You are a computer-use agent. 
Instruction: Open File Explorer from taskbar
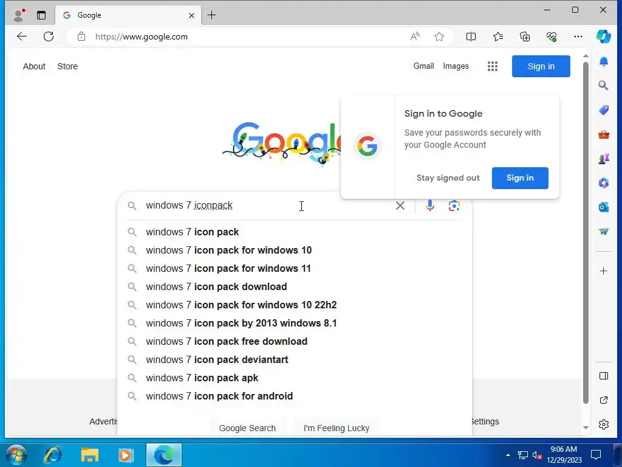click(90, 455)
